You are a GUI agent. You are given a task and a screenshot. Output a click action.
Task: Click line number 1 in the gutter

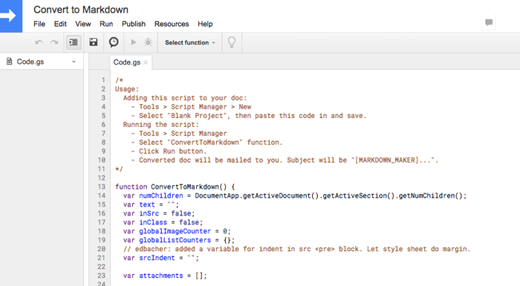[x=103, y=80]
